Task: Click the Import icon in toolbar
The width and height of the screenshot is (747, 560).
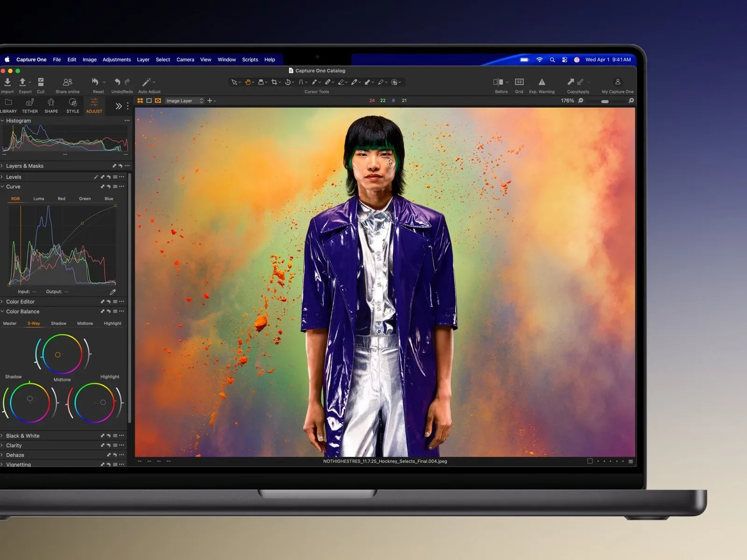Action: [7, 82]
